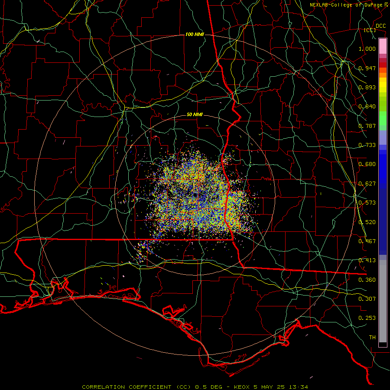The width and height of the screenshot is (390, 390).
Task: Click the TH threshold label
Action: pyautogui.click(x=372, y=338)
